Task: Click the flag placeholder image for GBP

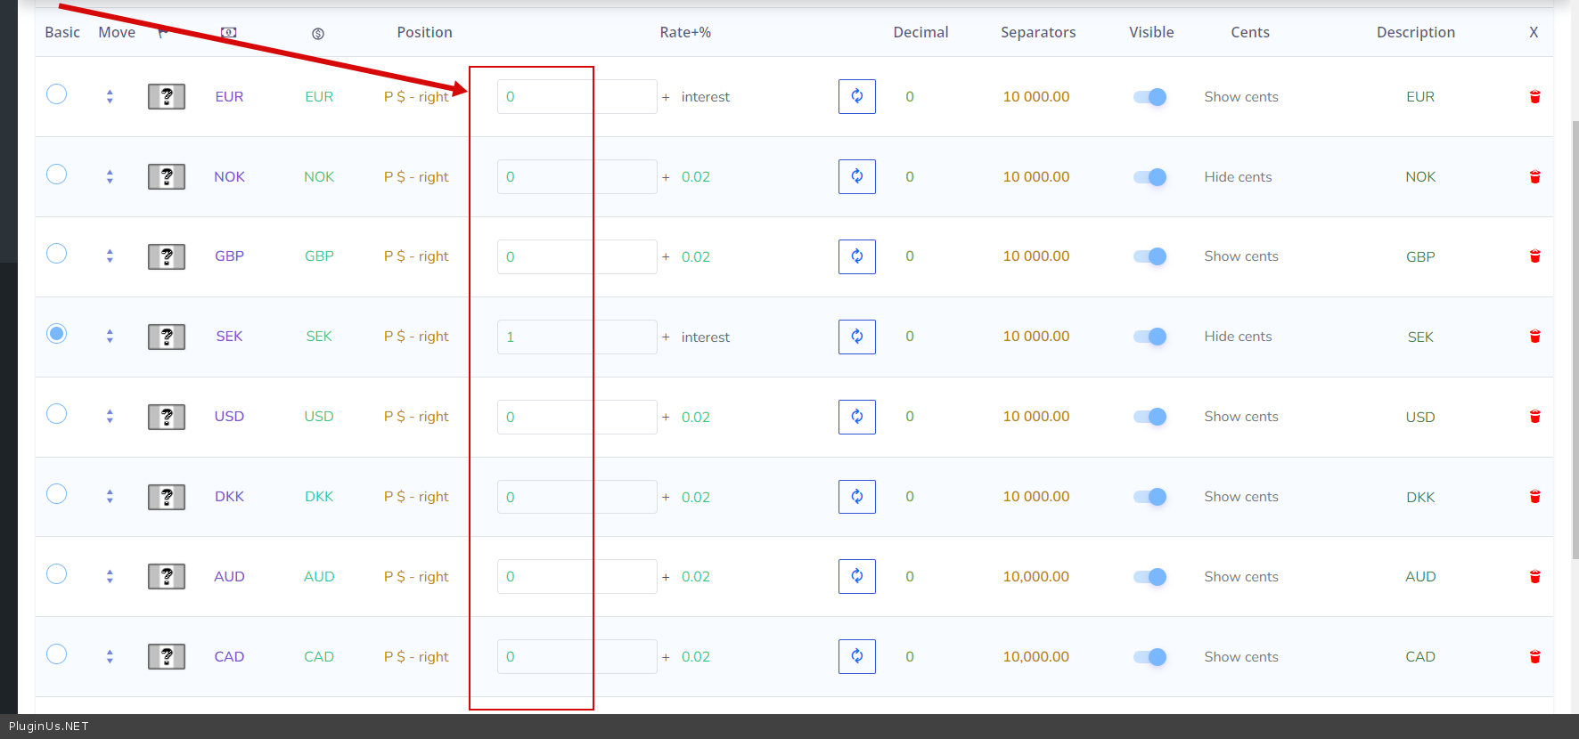Action: click(167, 256)
